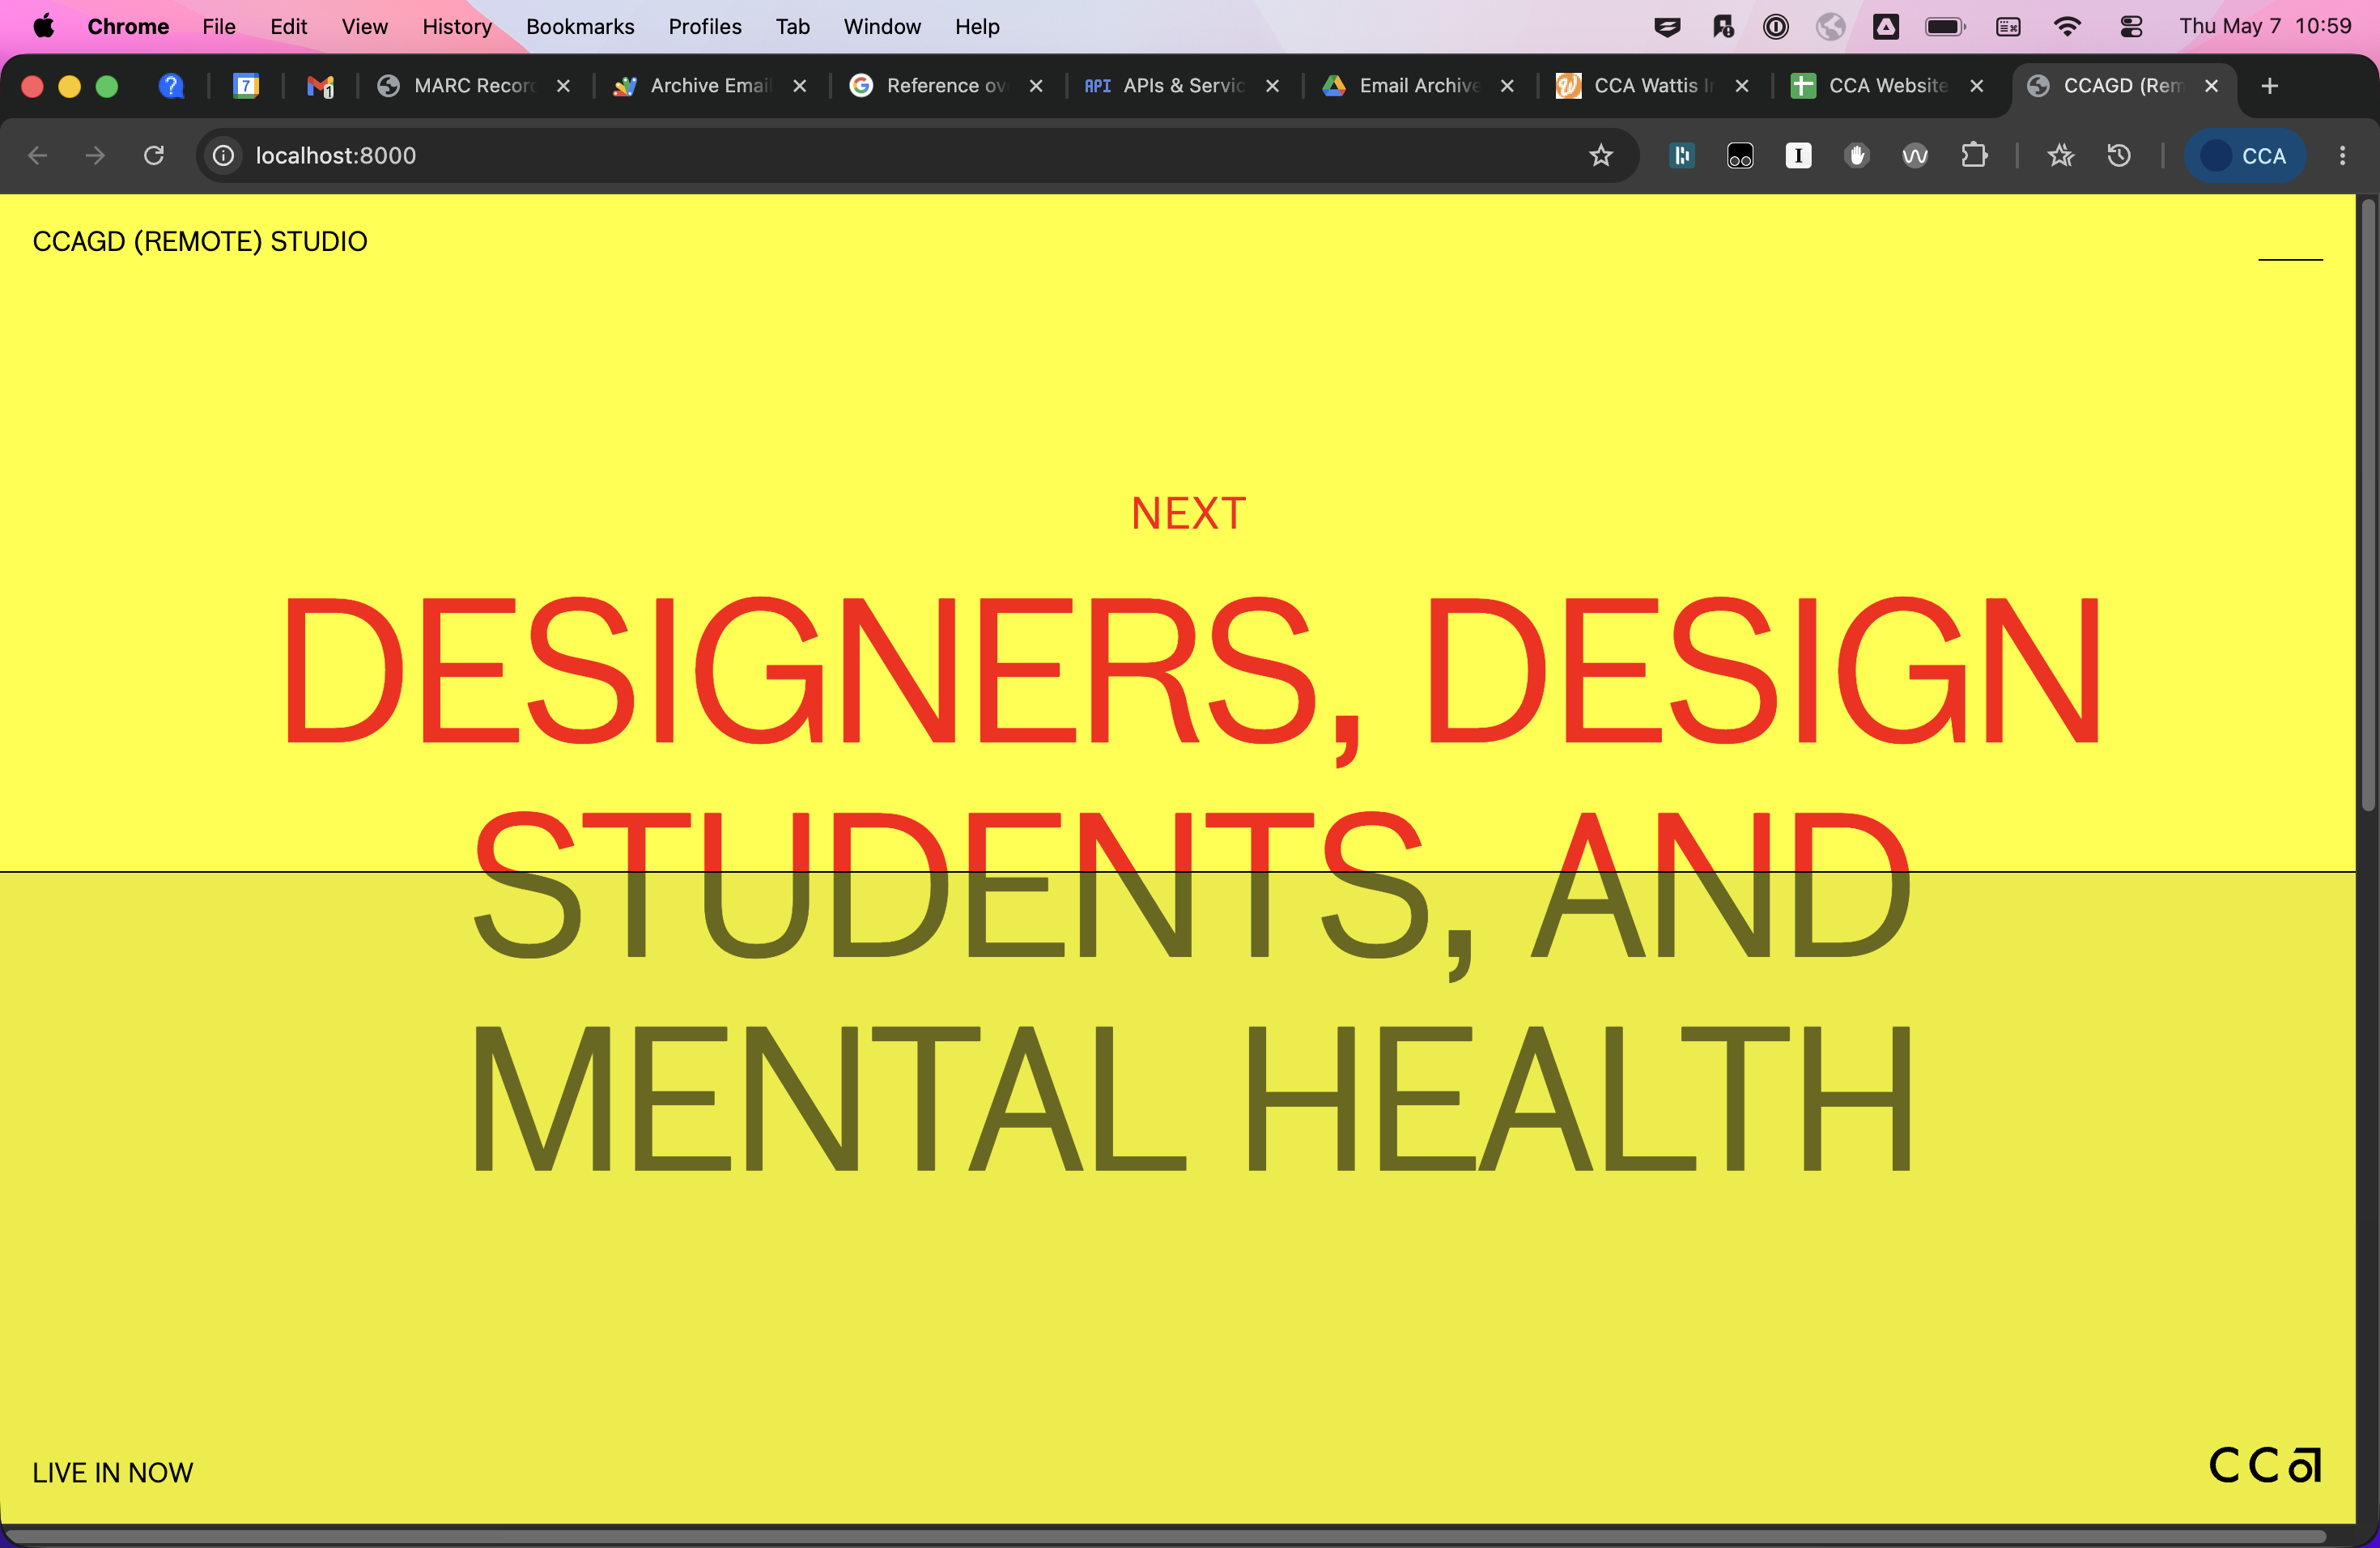2380x1548 pixels.
Task: Bookmark this page with star icon
Action: pos(1601,156)
